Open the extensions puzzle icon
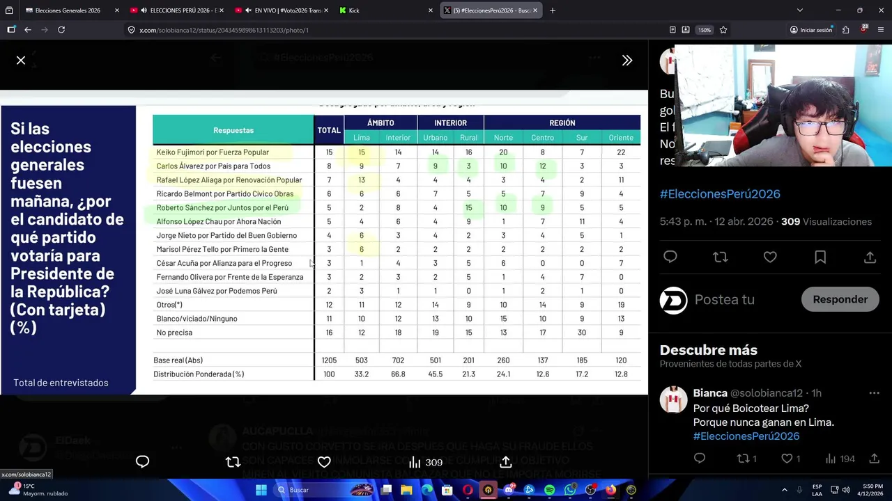Screen dimensions: 892x501 [845, 30]
